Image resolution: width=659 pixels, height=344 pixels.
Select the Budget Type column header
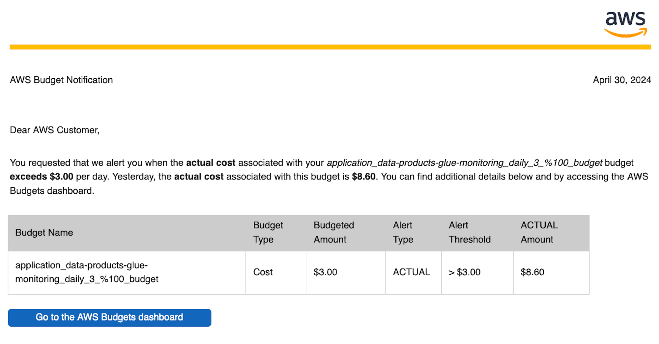point(268,232)
